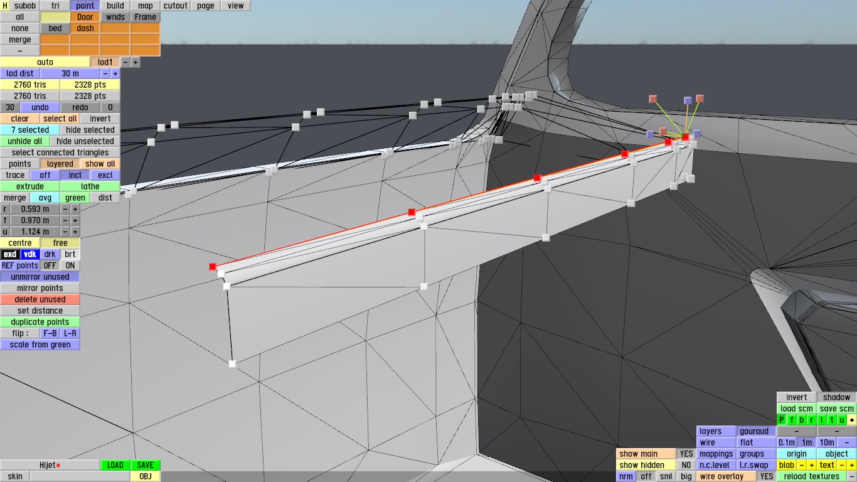Toggle the show main YES option

click(686, 454)
